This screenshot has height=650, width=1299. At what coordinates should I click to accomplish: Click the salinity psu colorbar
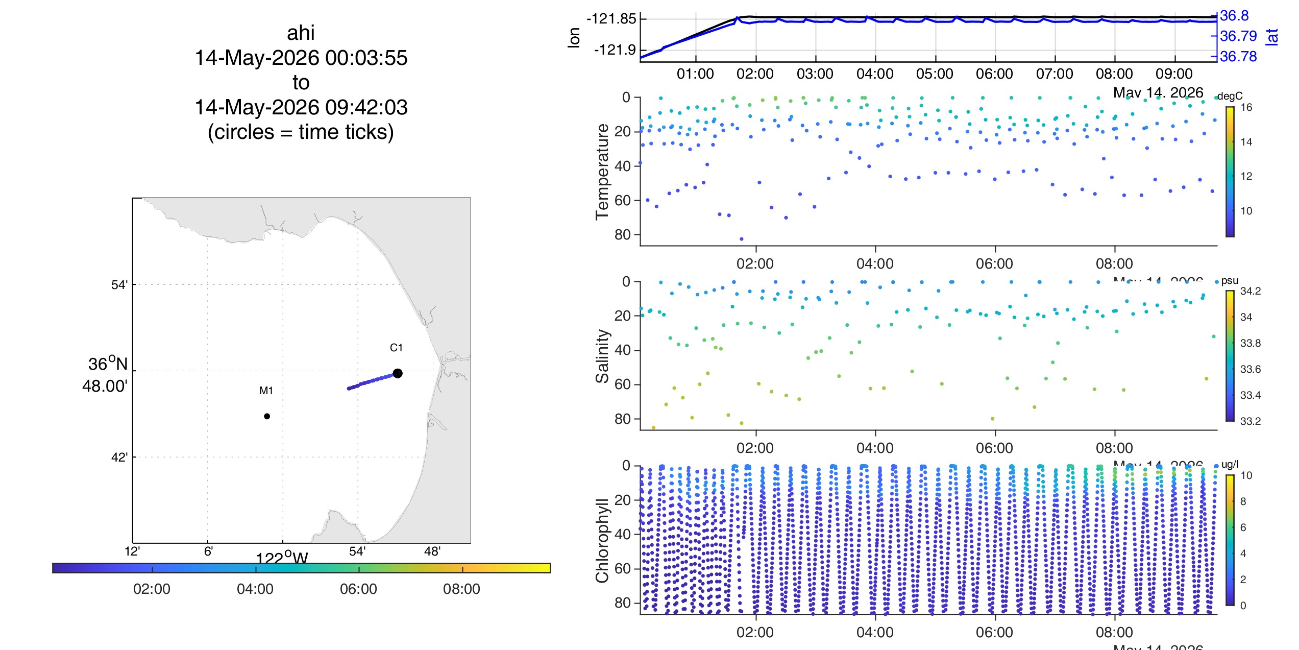pyautogui.click(x=1230, y=356)
